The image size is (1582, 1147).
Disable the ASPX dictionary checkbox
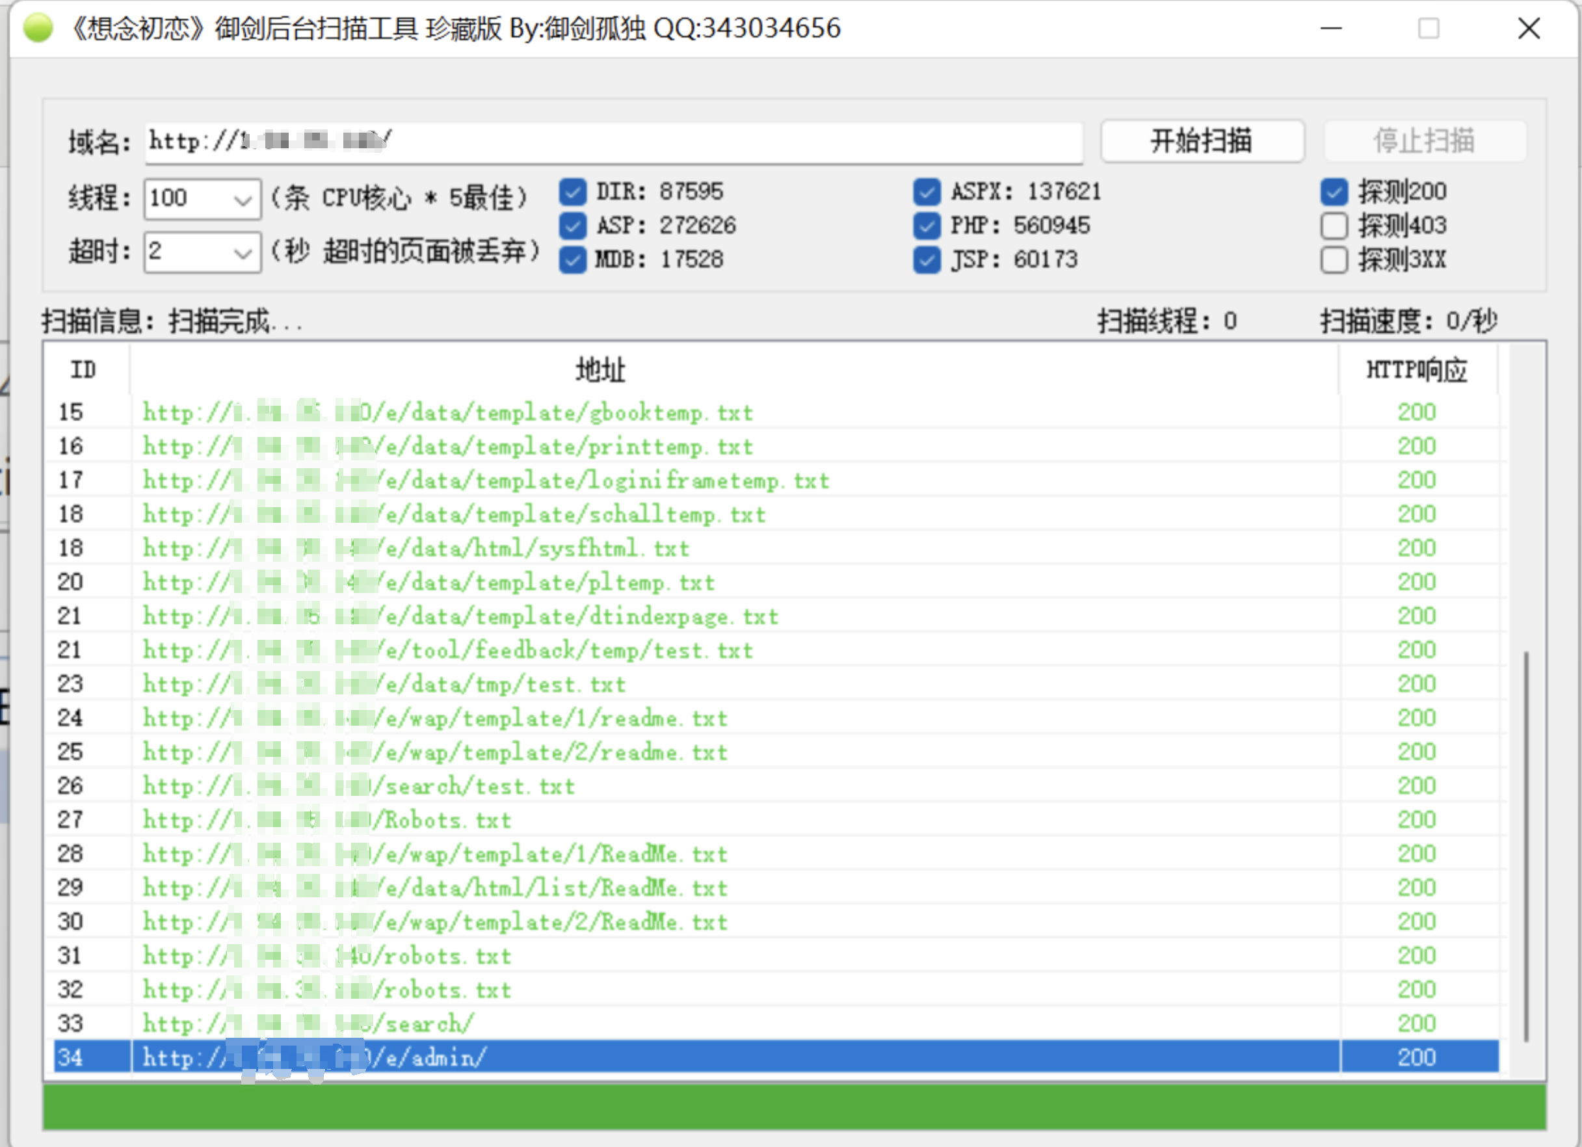pos(927,192)
